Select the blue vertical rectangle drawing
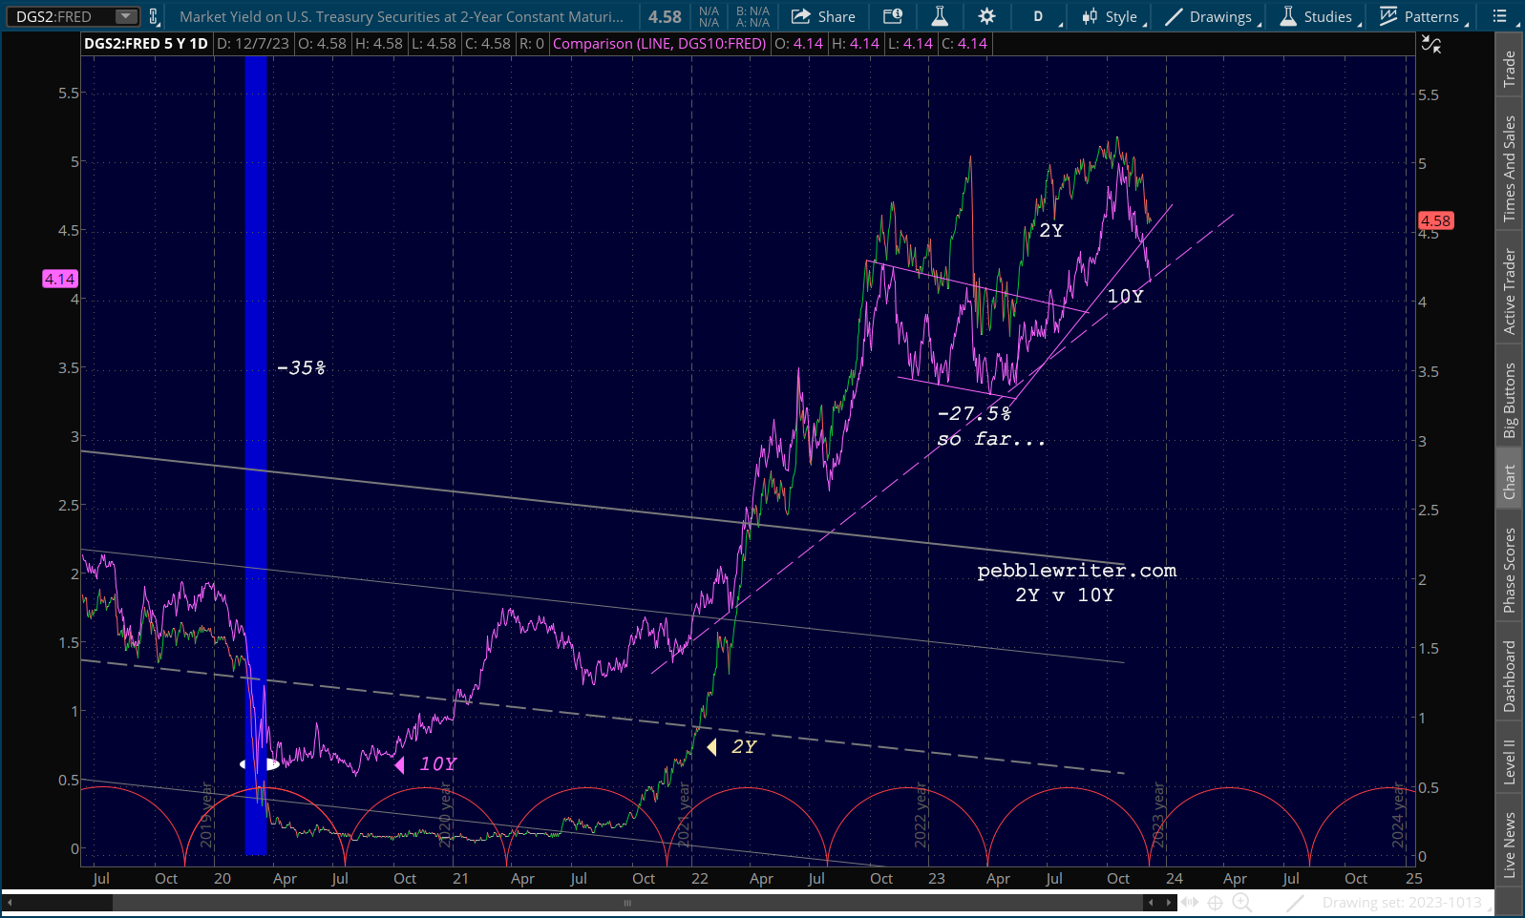 256,455
